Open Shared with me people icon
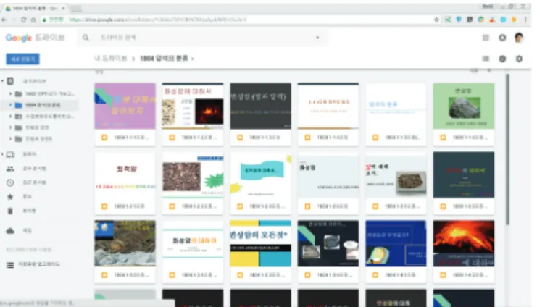This screenshot has height=307, width=537. (10, 169)
